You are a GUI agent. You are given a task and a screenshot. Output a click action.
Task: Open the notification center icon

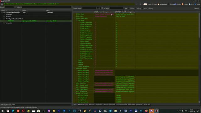198,111
